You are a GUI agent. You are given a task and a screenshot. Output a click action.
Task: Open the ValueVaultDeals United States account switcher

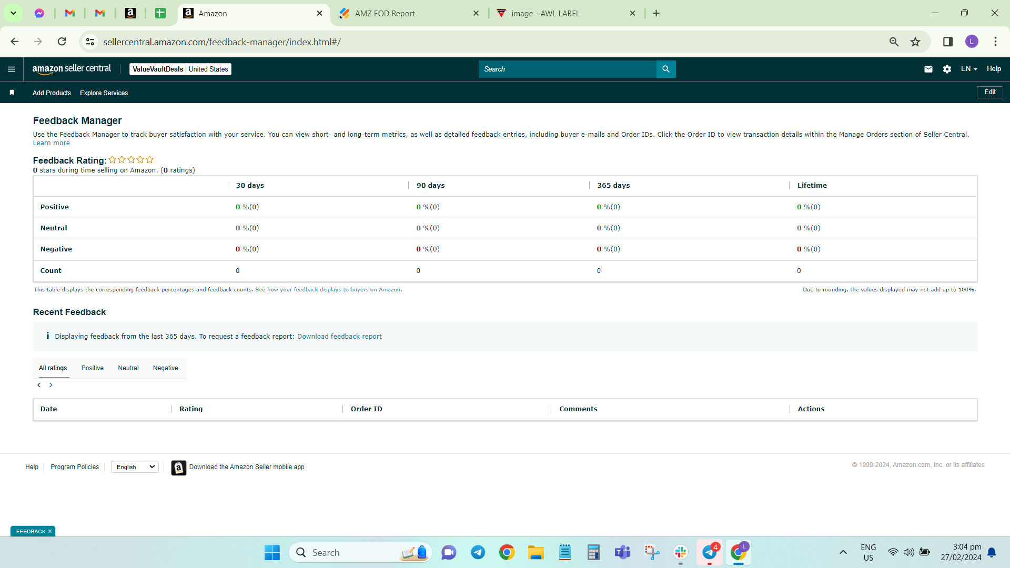(180, 69)
